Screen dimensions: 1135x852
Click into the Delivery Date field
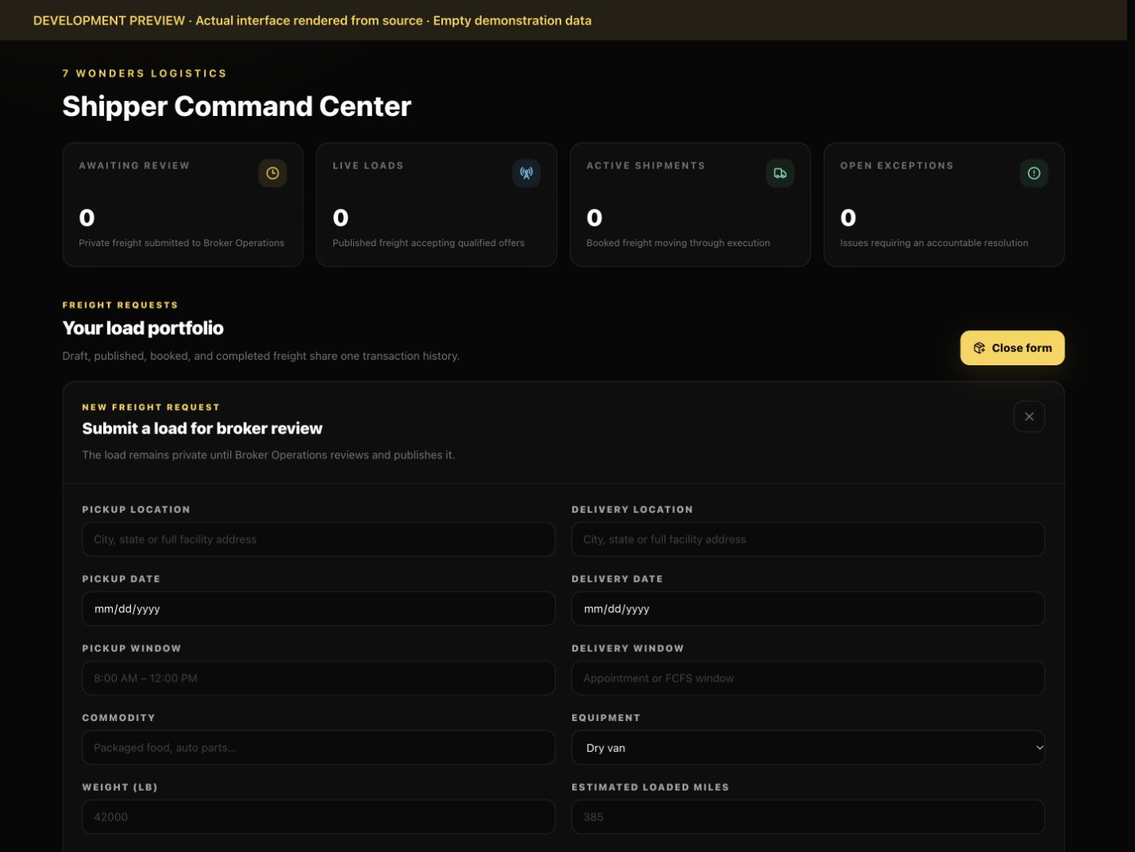coord(808,609)
